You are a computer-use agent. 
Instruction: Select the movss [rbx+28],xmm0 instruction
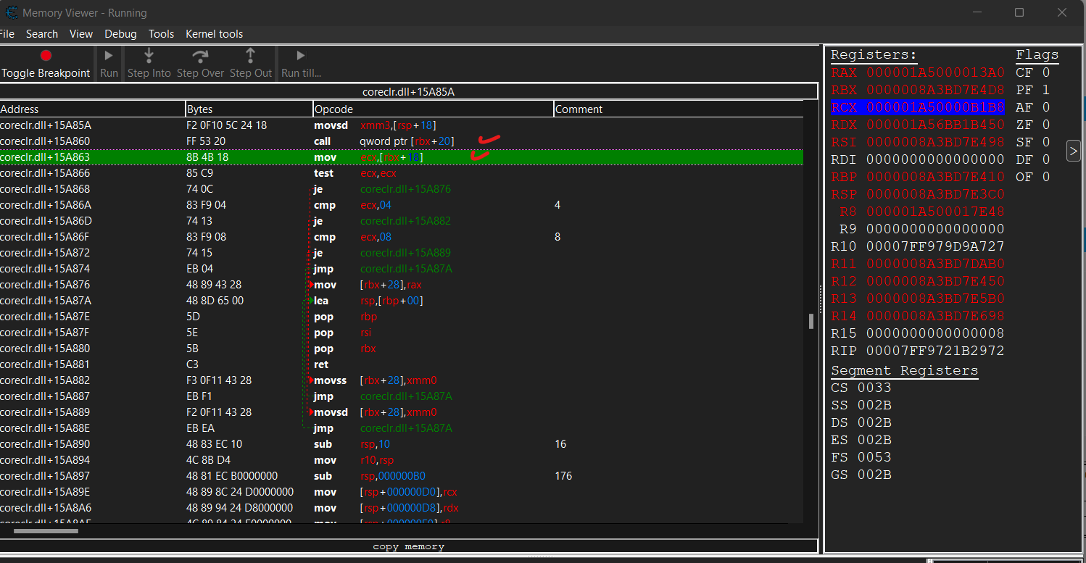(402, 380)
